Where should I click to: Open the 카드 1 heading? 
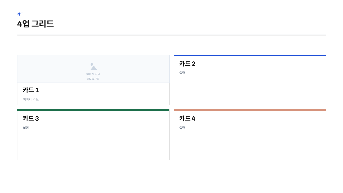31,90
